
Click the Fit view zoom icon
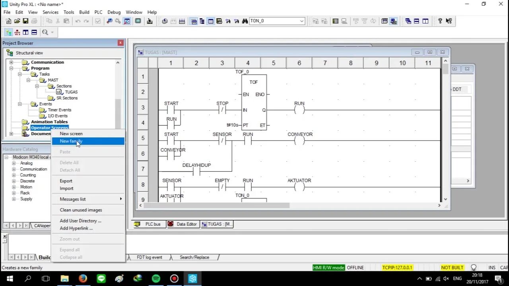pyautogui.click(x=127, y=21)
